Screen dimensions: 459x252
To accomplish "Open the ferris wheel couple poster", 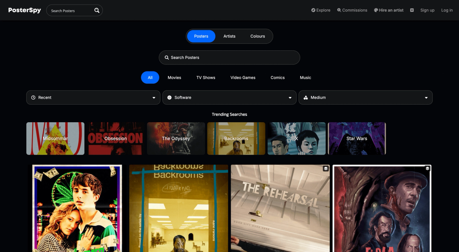I will point(77,208).
